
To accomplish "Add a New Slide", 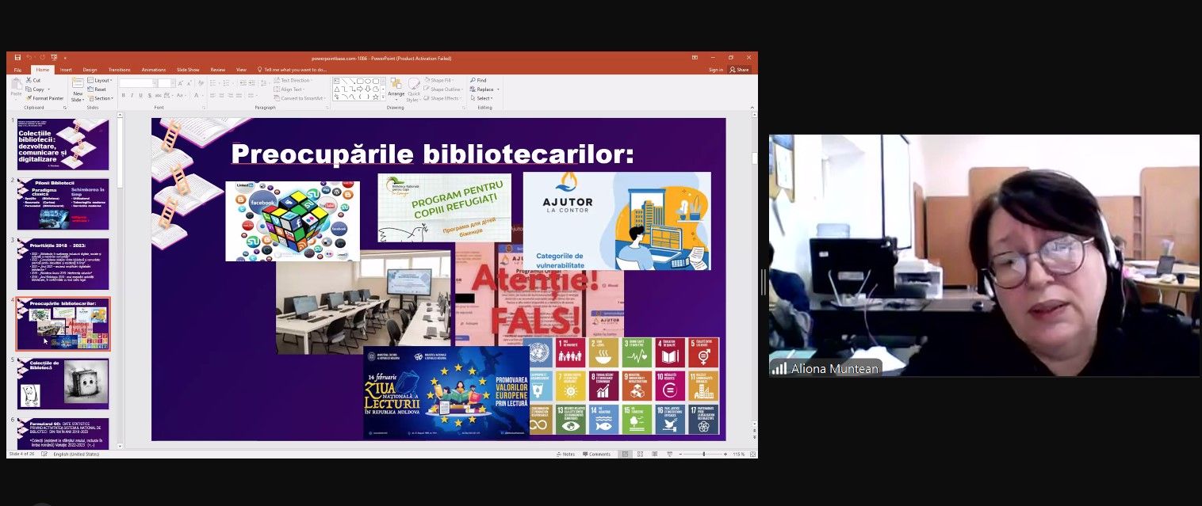I will click(x=78, y=90).
